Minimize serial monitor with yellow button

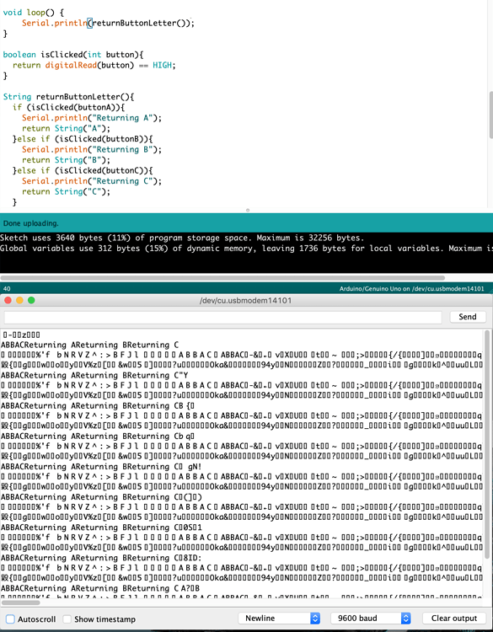19,301
